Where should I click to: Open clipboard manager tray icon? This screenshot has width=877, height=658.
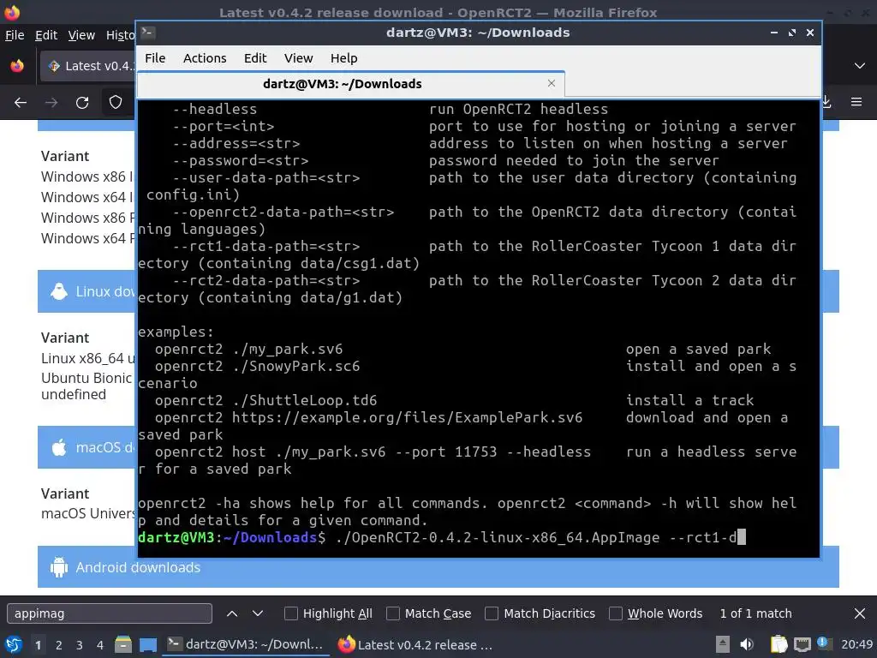pyautogui.click(x=778, y=644)
